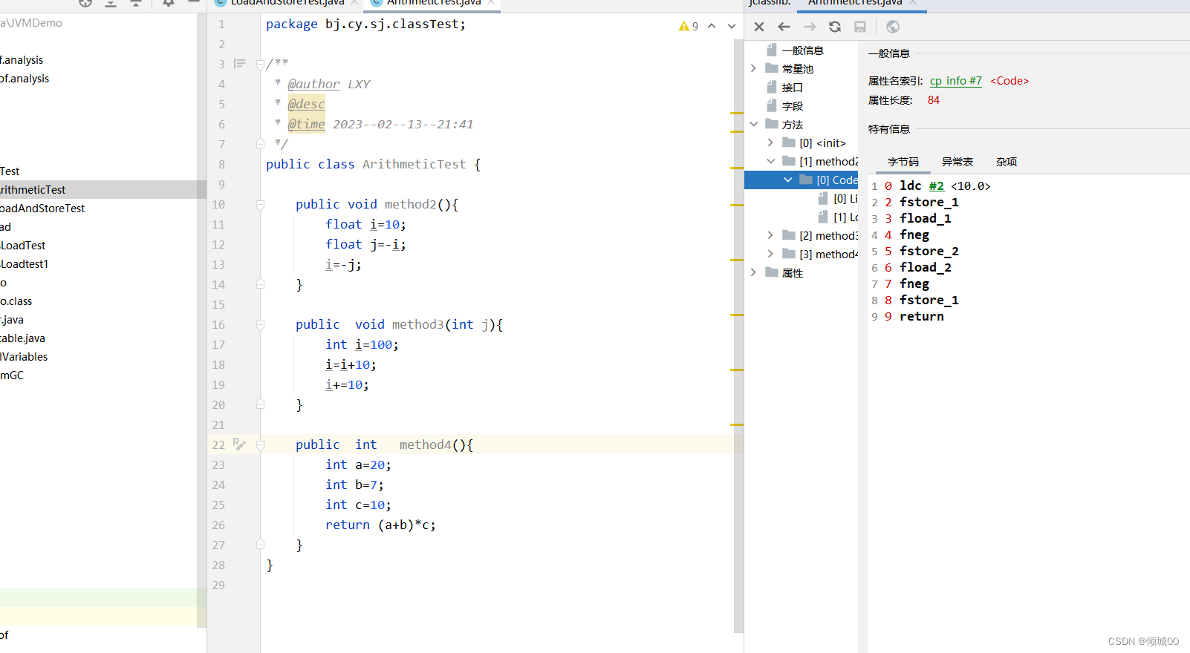Click the 字段 file icon in tree
Image resolution: width=1190 pixels, height=653 pixels.
click(772, 105)
